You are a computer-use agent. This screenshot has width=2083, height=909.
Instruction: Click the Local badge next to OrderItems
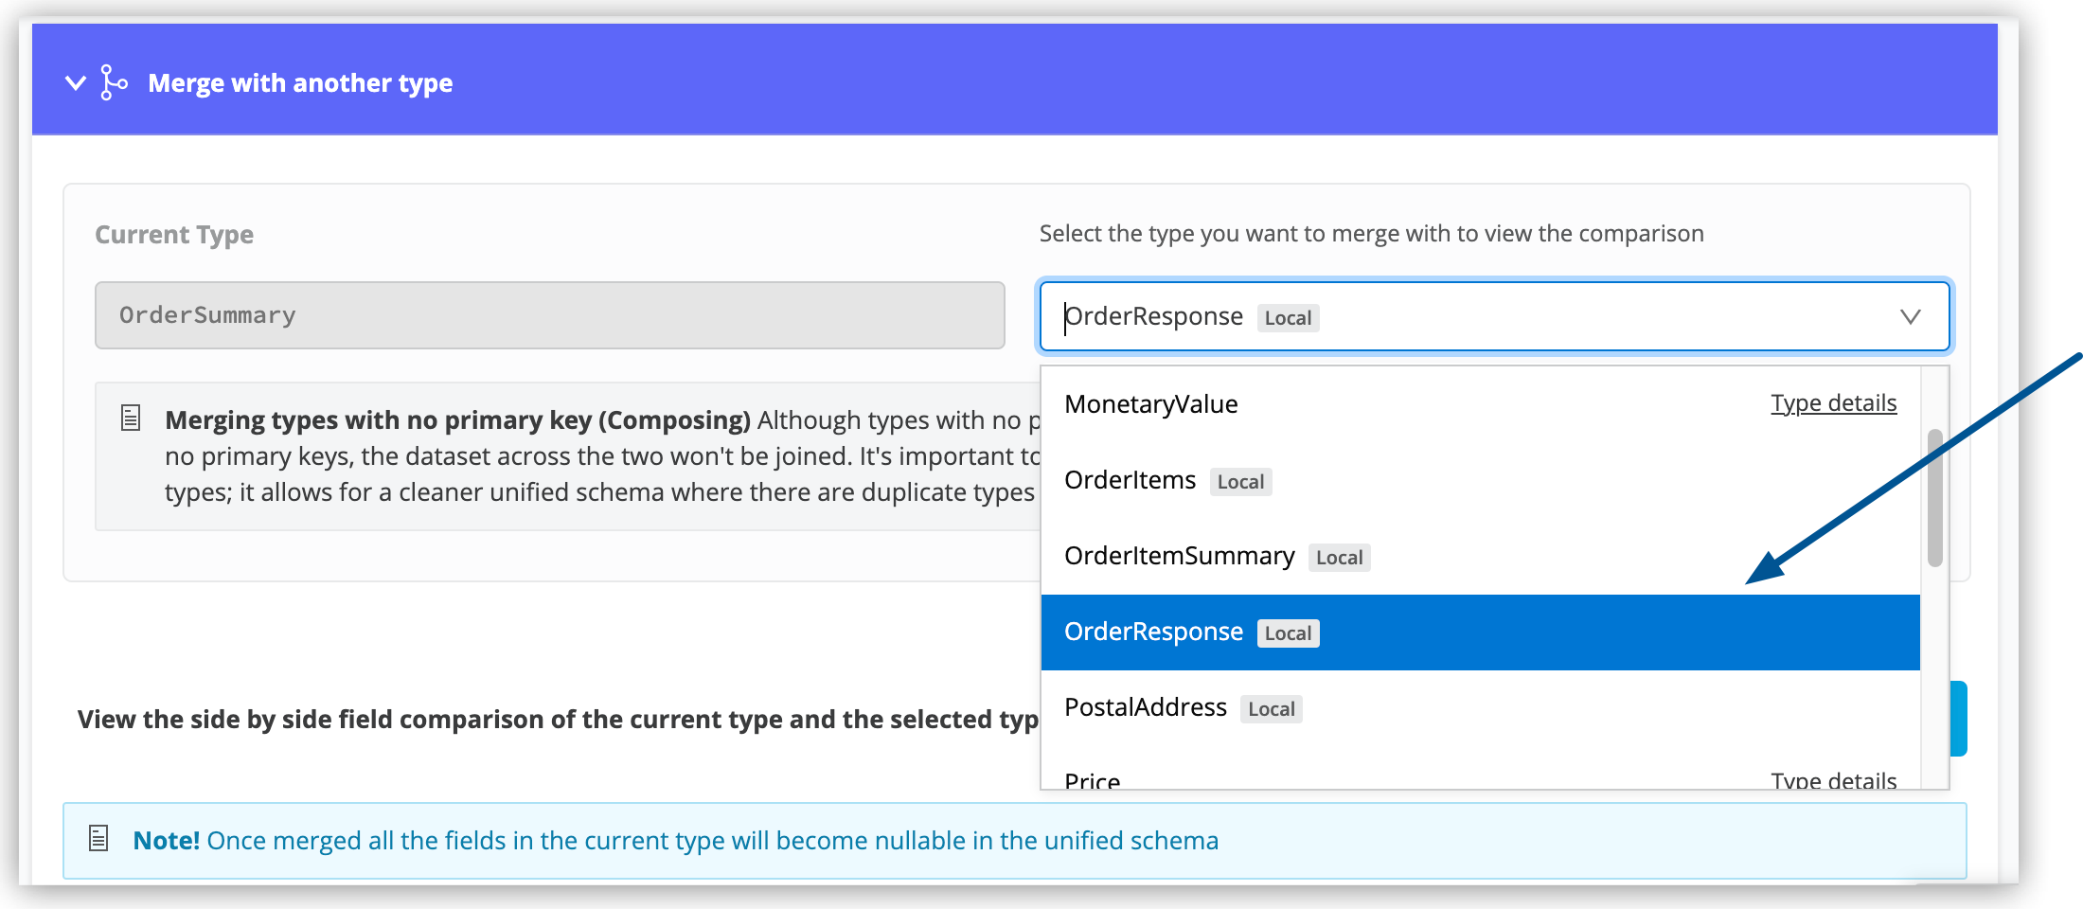(x=1240, y=482)
